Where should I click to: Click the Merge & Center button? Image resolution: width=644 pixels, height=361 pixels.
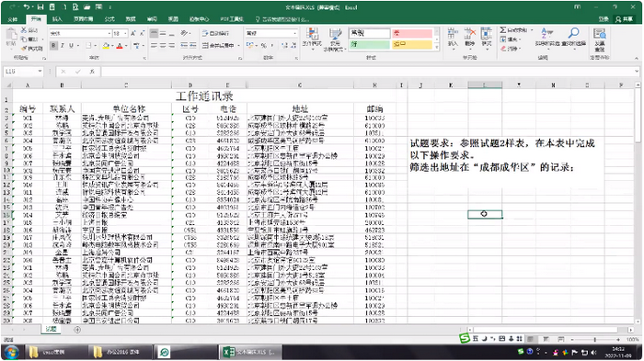(218, 46)
